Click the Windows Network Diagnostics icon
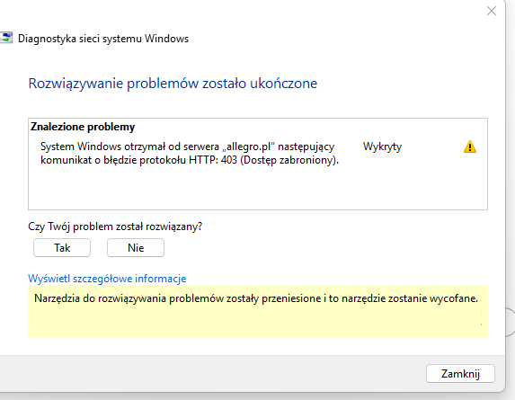Viewport: 515px width, 400px height. click(x=6, y=38)
